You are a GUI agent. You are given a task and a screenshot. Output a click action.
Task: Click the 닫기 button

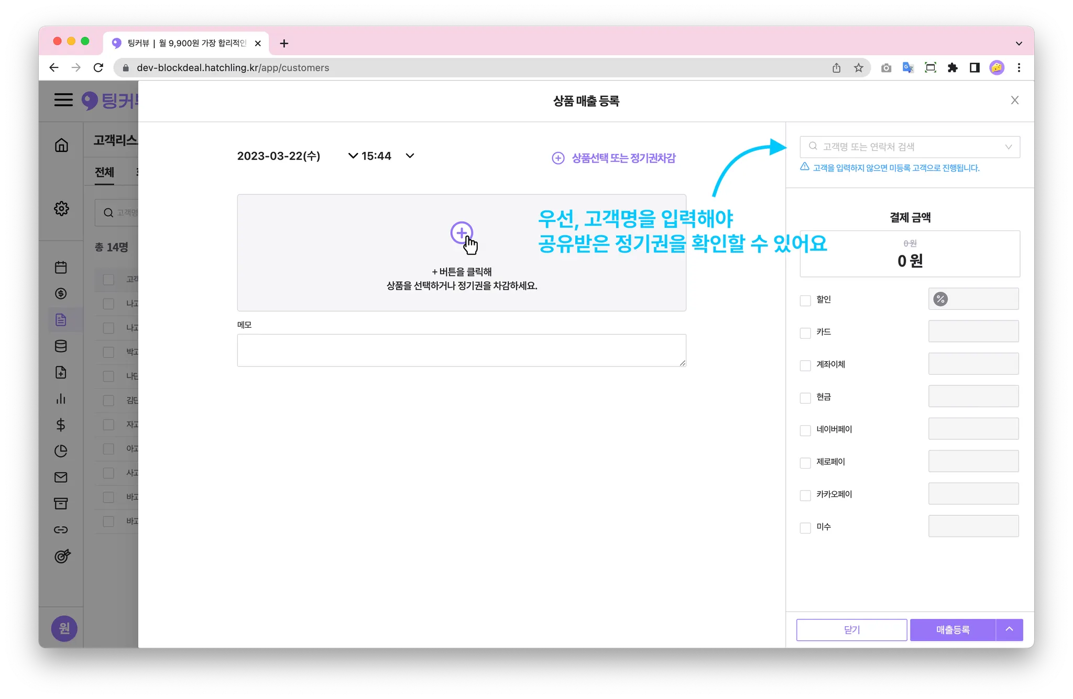pyautogui.click(x=851, y=629)
